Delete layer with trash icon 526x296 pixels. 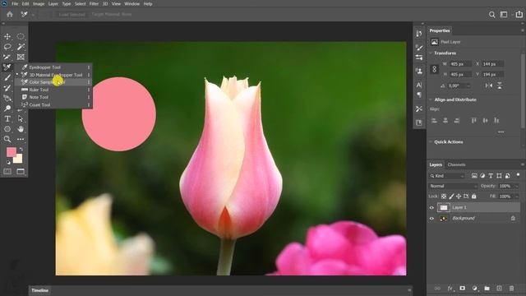pyautogui.click(x=511, y=289)
